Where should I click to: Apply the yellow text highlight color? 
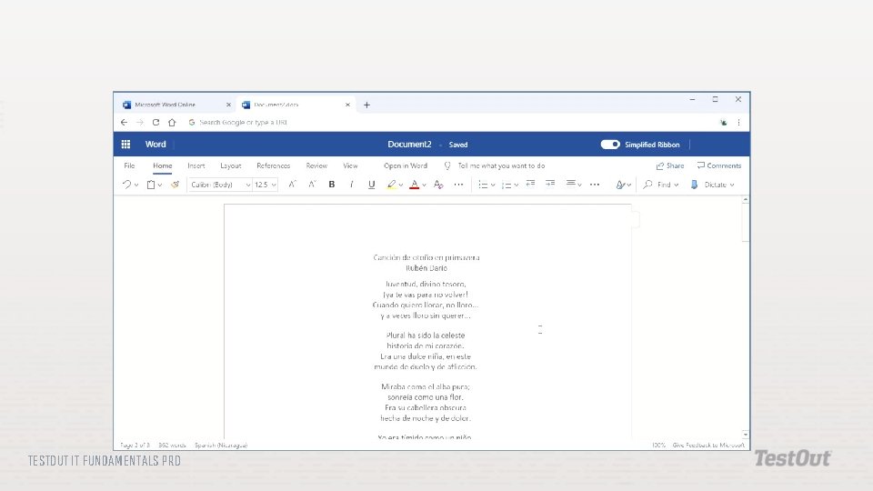(x=391, y=185)
